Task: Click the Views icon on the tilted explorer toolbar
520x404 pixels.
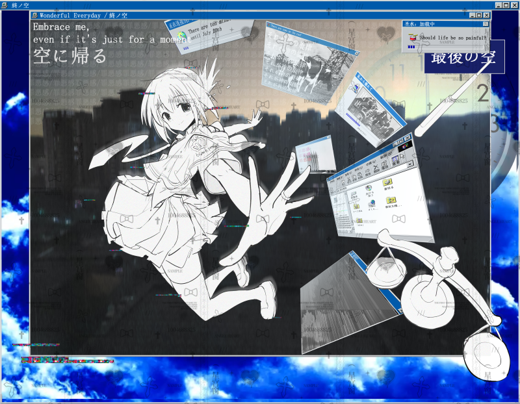Action: coord(395,159)
